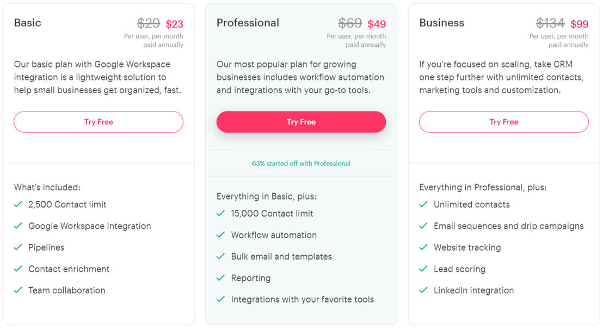
Task: Click checkmark next to Bulk email and templates
Action: [220, 256]
